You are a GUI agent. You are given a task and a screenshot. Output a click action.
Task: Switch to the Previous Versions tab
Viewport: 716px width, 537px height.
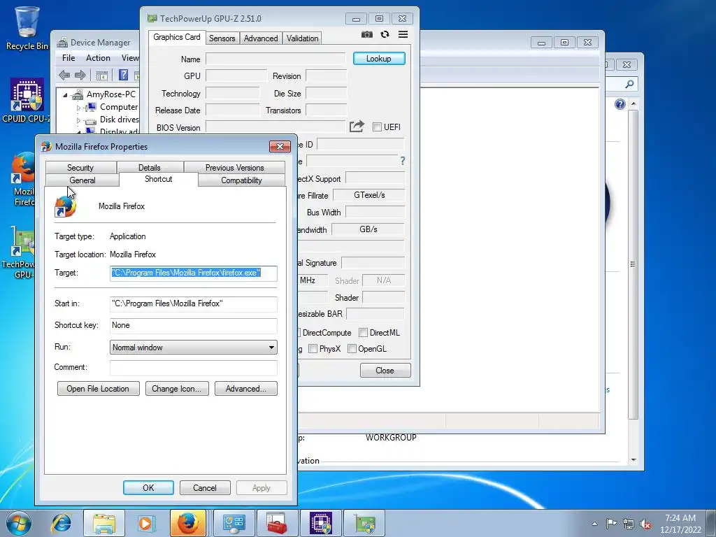(x=235, y=168)
